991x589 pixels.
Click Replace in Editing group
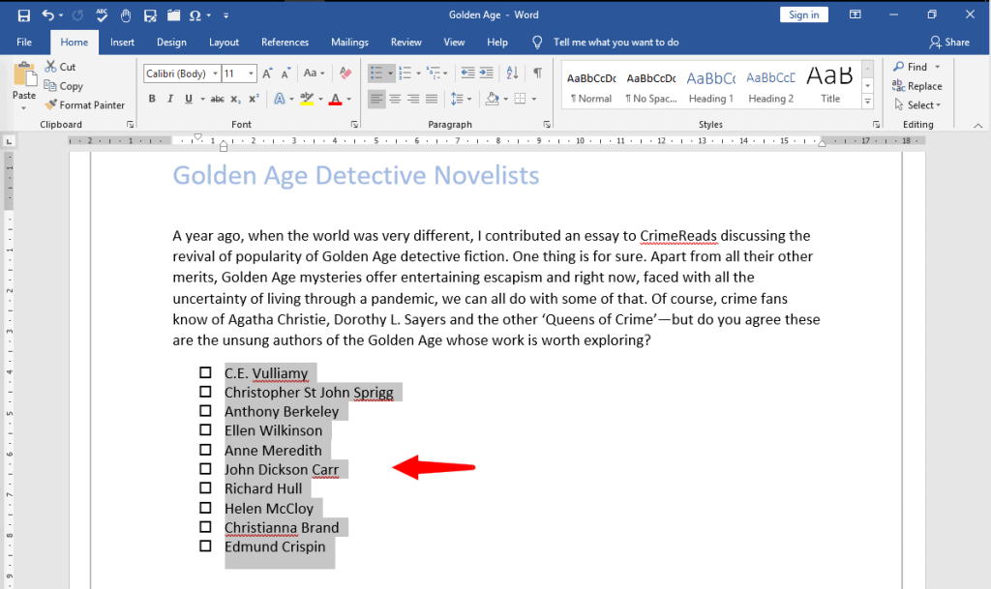coord(917,86)
